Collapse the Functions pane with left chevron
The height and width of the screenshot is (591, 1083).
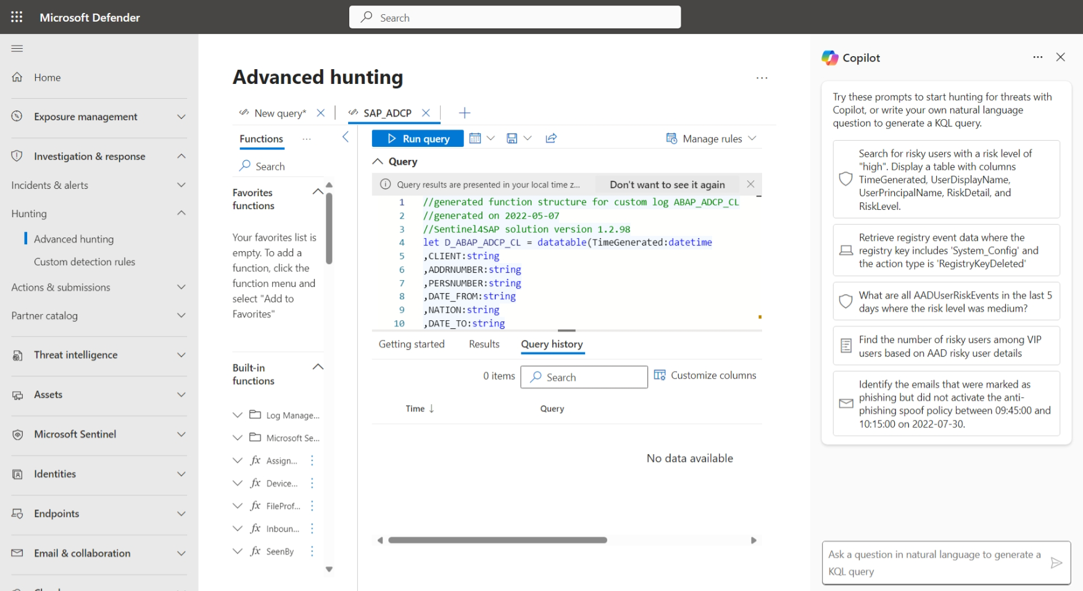[x=346, y=137]
